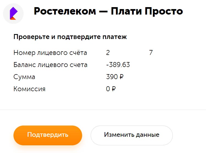Image resolution: width=206 pixels, height=153 pixels.
Task: Select the Сумма label
Action: [24, 77]
